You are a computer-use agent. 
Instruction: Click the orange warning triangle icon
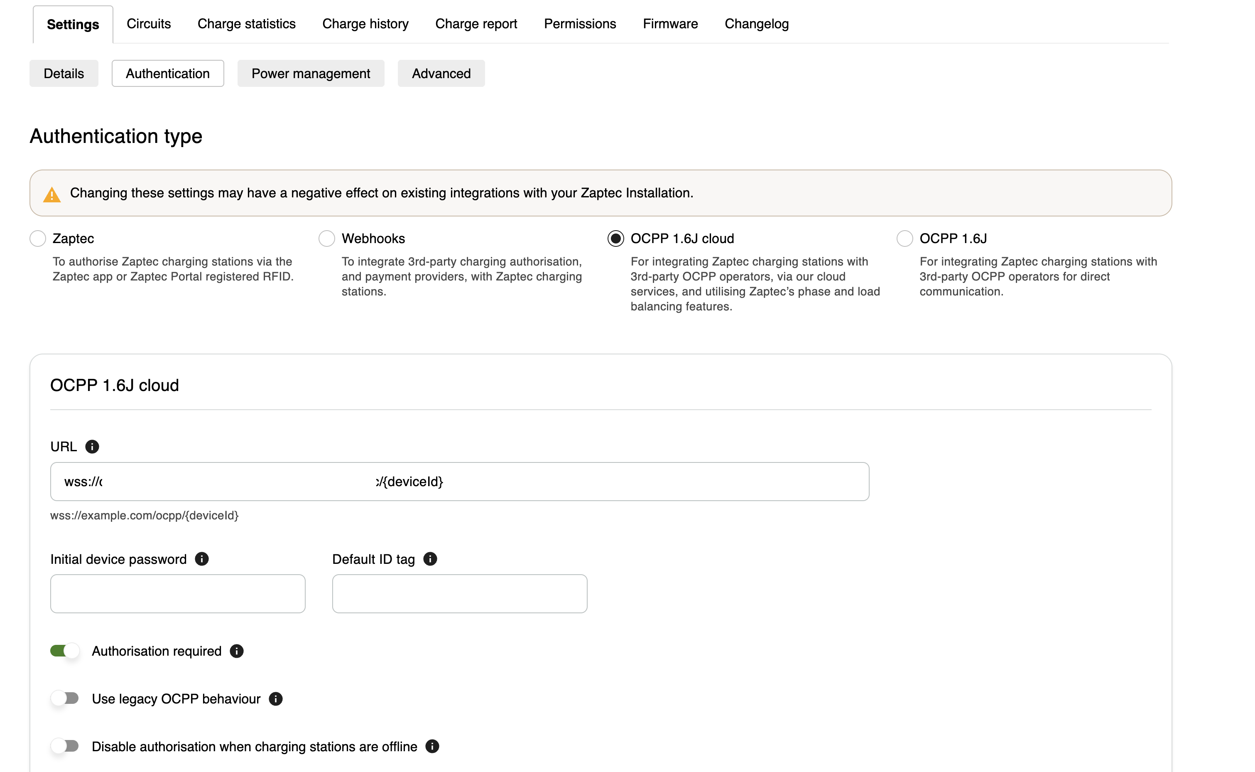[51, 194]
